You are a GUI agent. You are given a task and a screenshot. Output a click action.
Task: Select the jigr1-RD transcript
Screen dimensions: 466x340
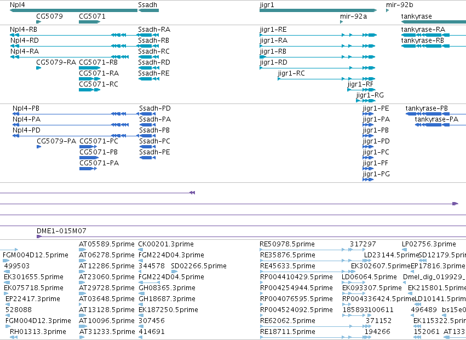pos(318,68)
